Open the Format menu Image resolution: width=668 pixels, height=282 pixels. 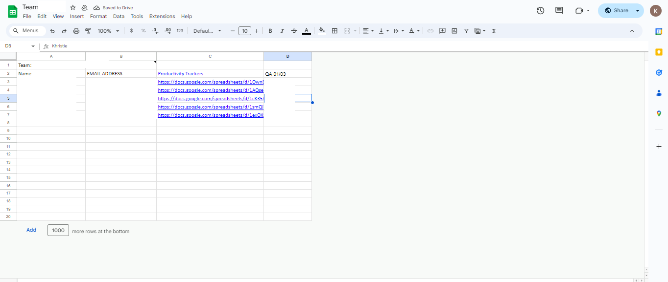98,16
